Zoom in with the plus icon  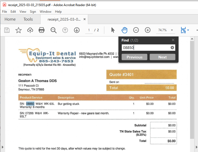click(x=148, y=30)
